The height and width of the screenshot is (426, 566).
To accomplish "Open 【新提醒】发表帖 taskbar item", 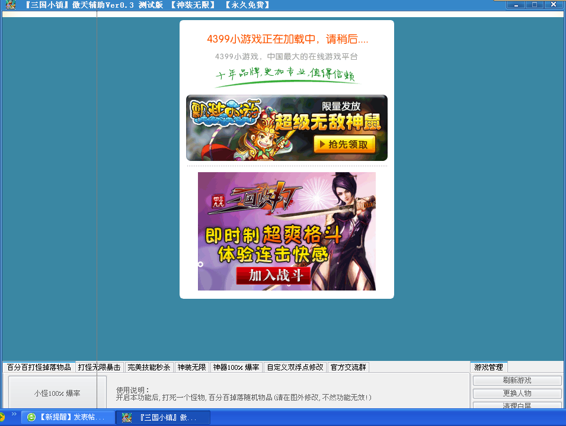I will click(69, 417).
